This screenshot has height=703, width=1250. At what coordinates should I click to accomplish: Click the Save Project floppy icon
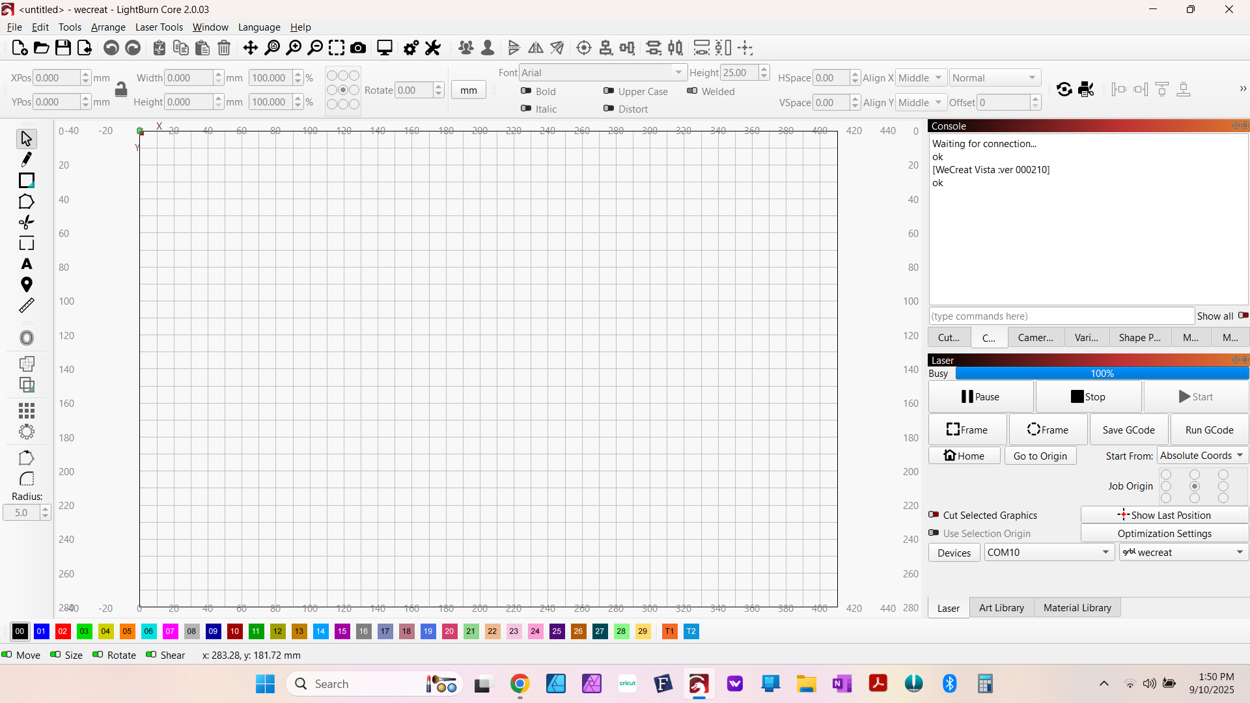click(x=63, y=48)
